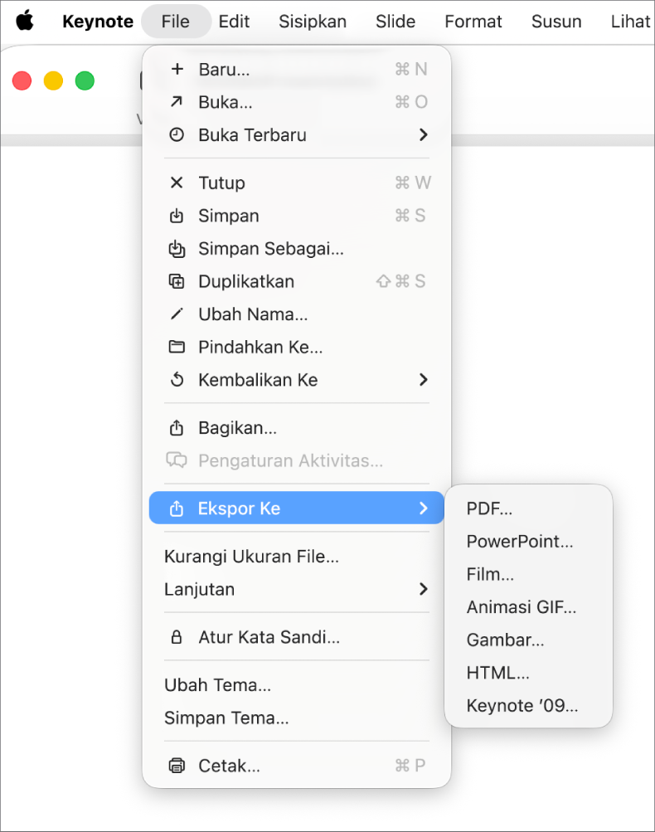Viewport: 655px width, 832px height.
Task: Choose Bagikan… menu item
Action: [x=297, y=428]
